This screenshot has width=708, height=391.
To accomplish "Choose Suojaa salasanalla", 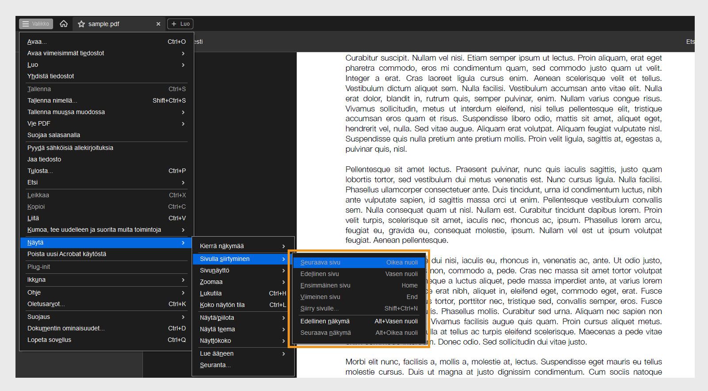I will pos(106,135).
